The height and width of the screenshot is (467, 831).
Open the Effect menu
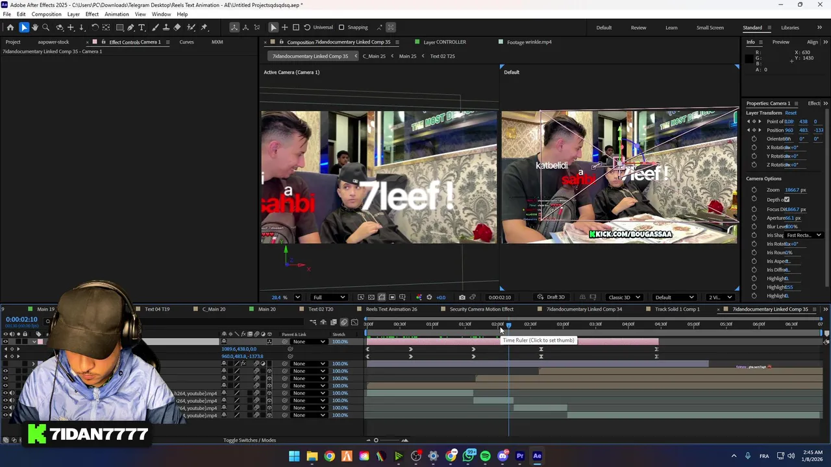(92, 14)
